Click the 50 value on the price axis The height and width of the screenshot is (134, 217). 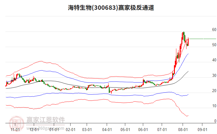point(214,45)
